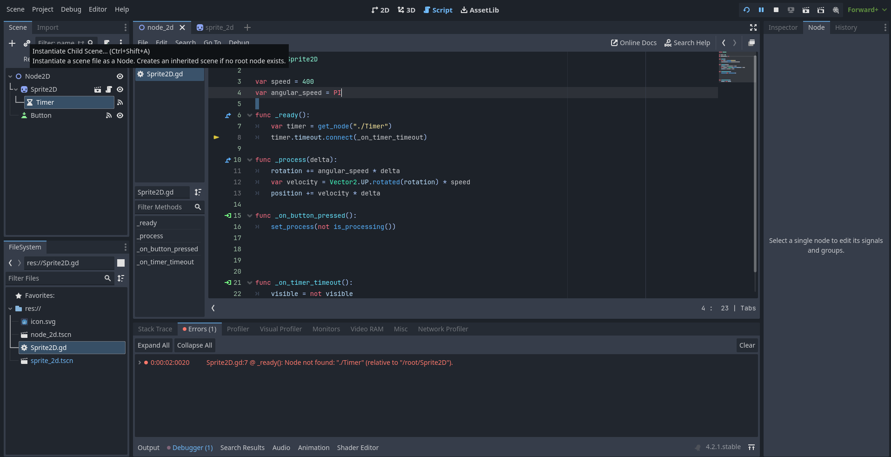The width and height of the screenshot is (891, 457).
Task: Add a new child node with plus icon
Action: coord(12,43)
